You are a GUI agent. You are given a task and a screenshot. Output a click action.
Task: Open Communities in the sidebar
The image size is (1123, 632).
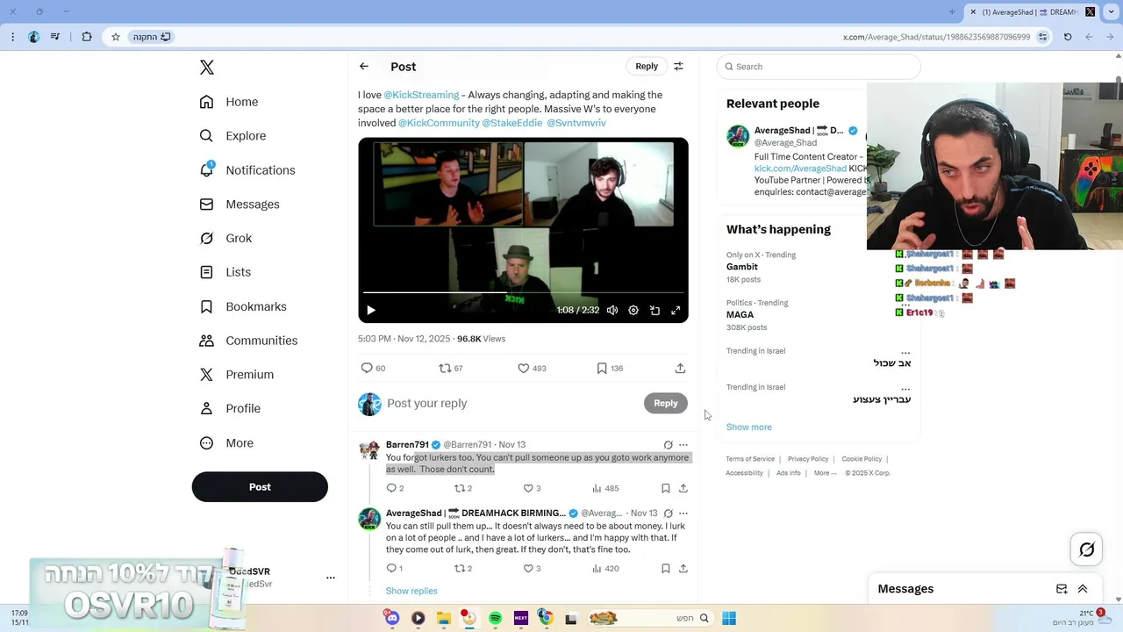click(x=248, y=341)
